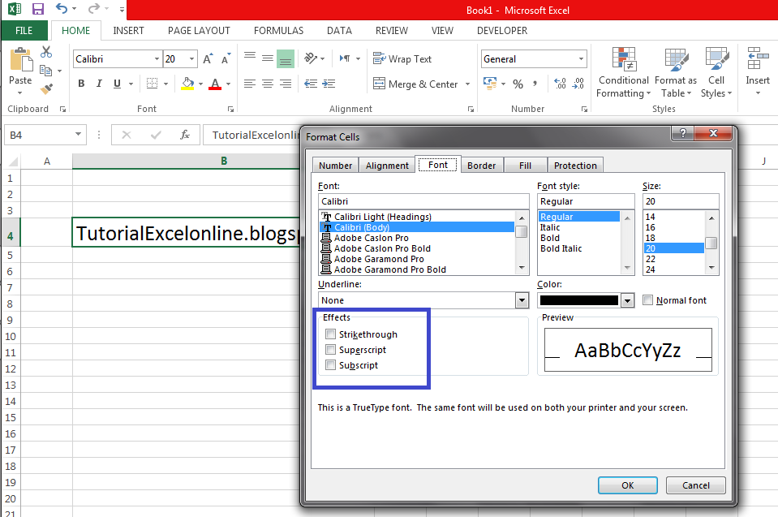
Task: Click the black color swatch in dialog
Action: point(578,300)
